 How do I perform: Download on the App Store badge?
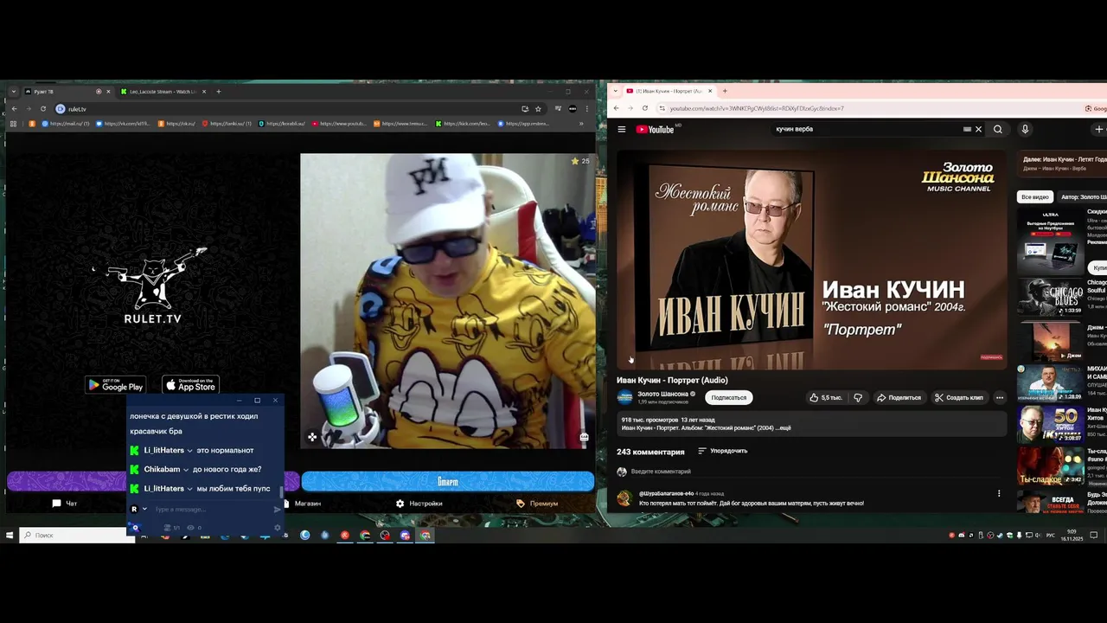point(191,385)
